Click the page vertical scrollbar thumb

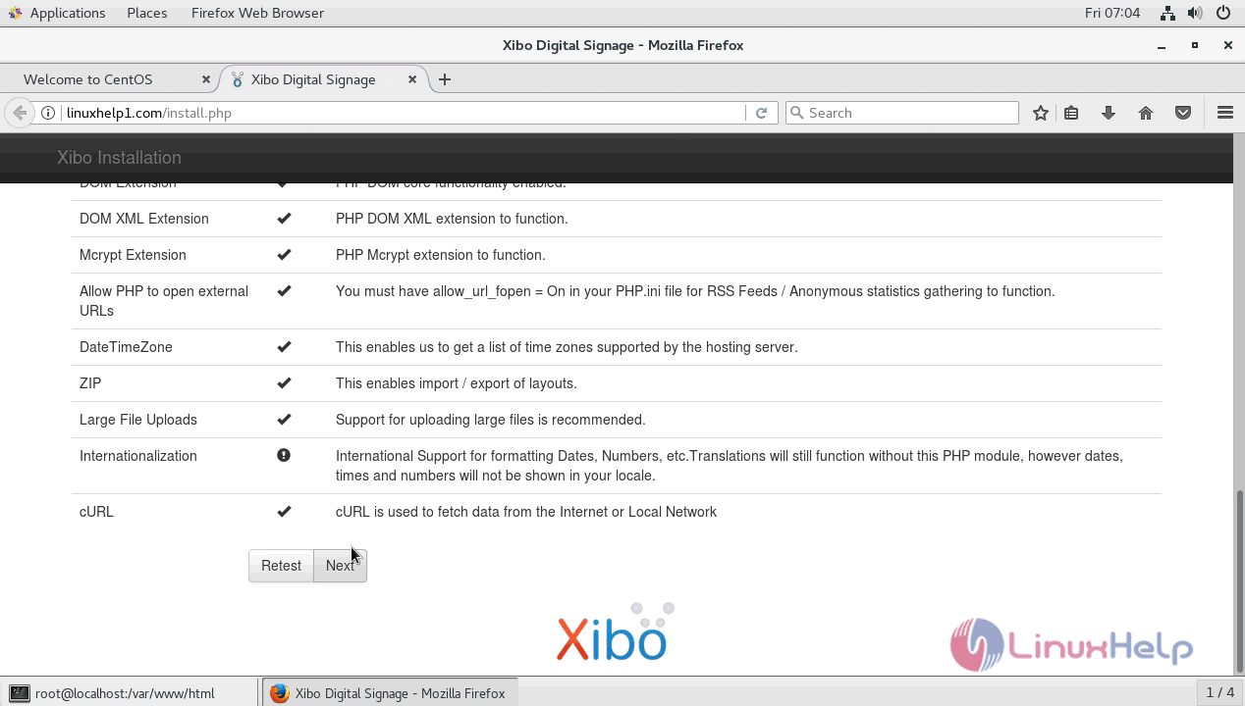(x=1239, y=579)
